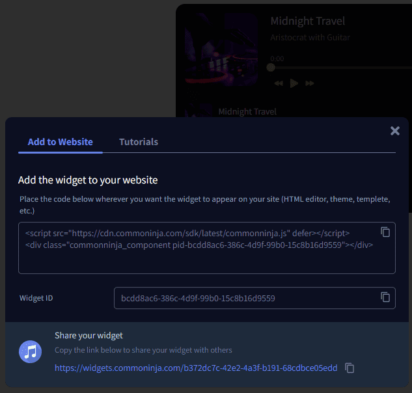Switch to the Tutorials tab
Viewport: 412px width, 393px height.
[x=139, y=142]
